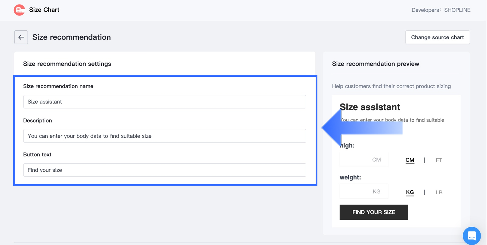Image resolution: width=487 pixels, height=245 pixels.
Task: Click the Size recommendation settings heading
Action: 67,64
